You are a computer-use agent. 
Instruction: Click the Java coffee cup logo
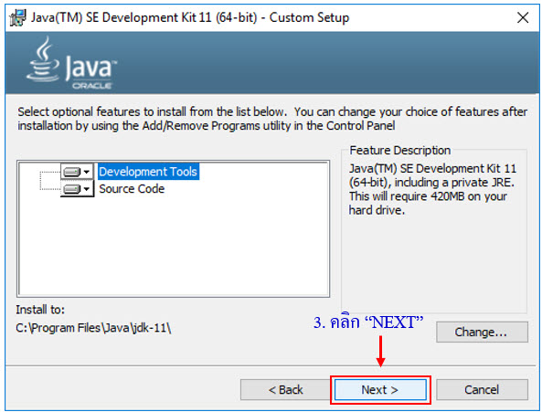point(42,59)
